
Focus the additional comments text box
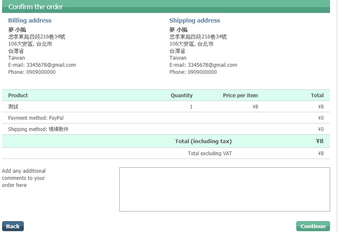(224, 189)
